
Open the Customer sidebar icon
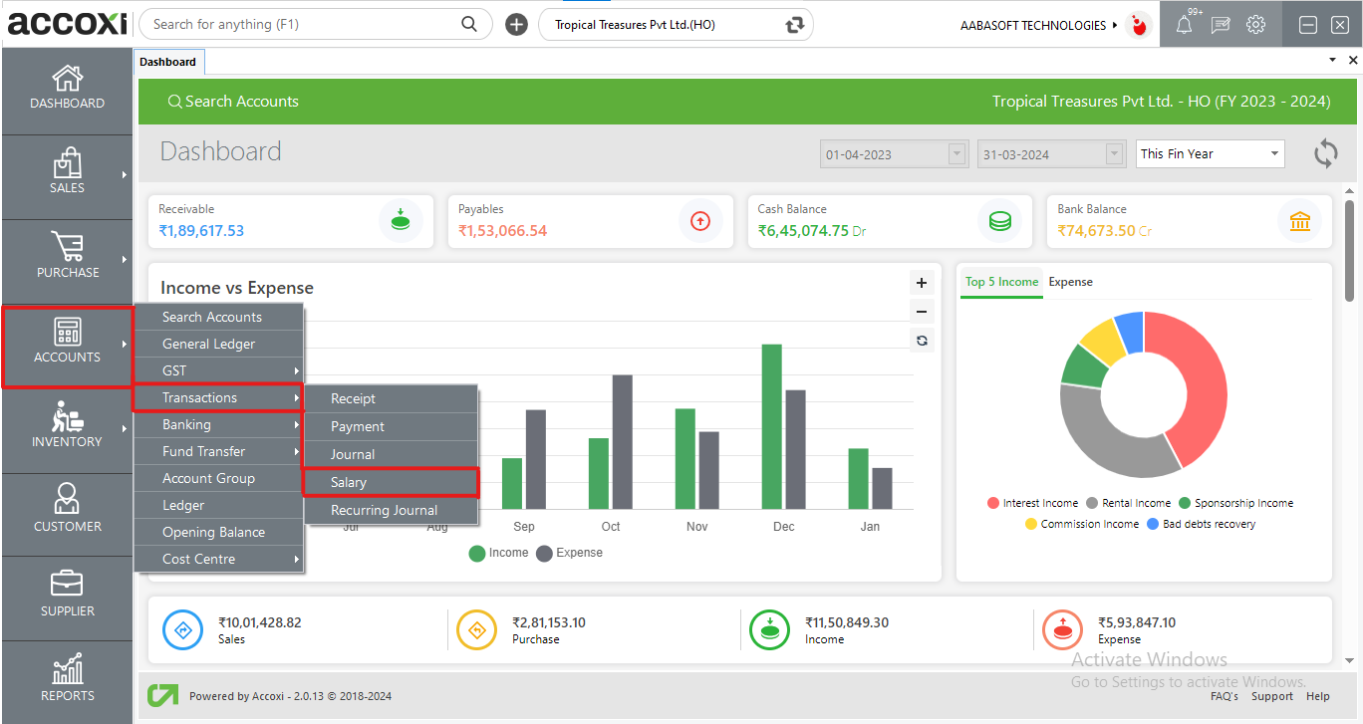[67, 500]
